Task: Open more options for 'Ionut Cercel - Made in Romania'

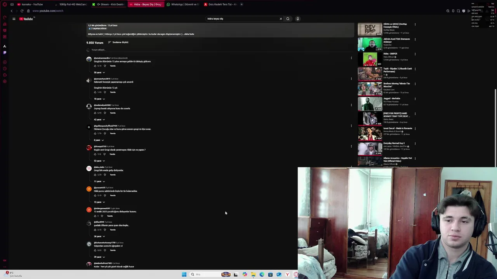Action: coord(415,129)
